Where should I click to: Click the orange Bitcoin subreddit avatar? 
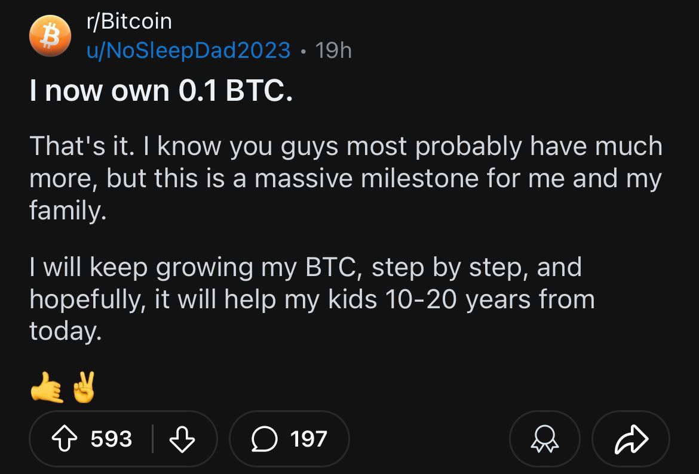50,36
